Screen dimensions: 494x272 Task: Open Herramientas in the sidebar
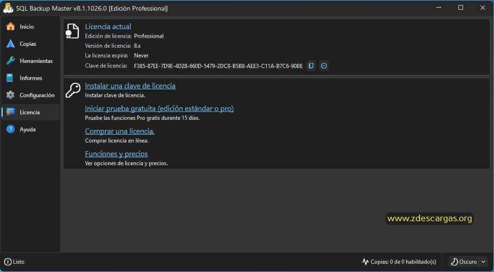coord(30,61)
